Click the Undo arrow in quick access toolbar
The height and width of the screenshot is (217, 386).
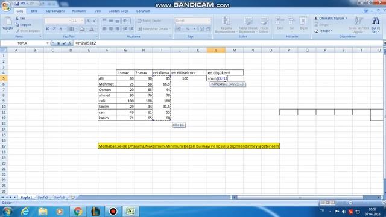[x=23, y=4]
